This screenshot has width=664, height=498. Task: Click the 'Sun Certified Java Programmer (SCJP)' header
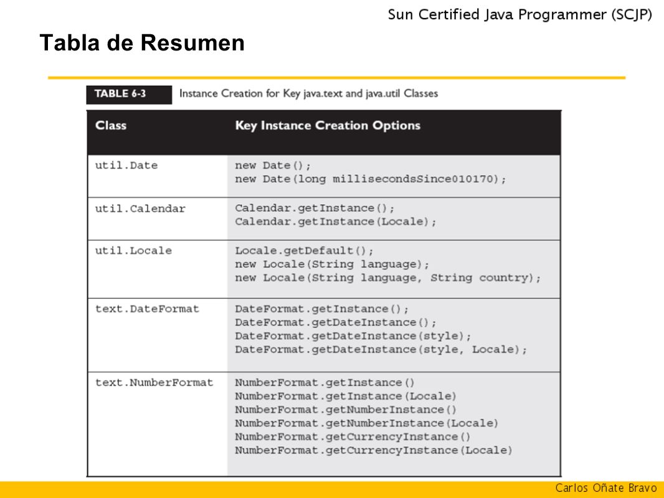tap(520, 15)
